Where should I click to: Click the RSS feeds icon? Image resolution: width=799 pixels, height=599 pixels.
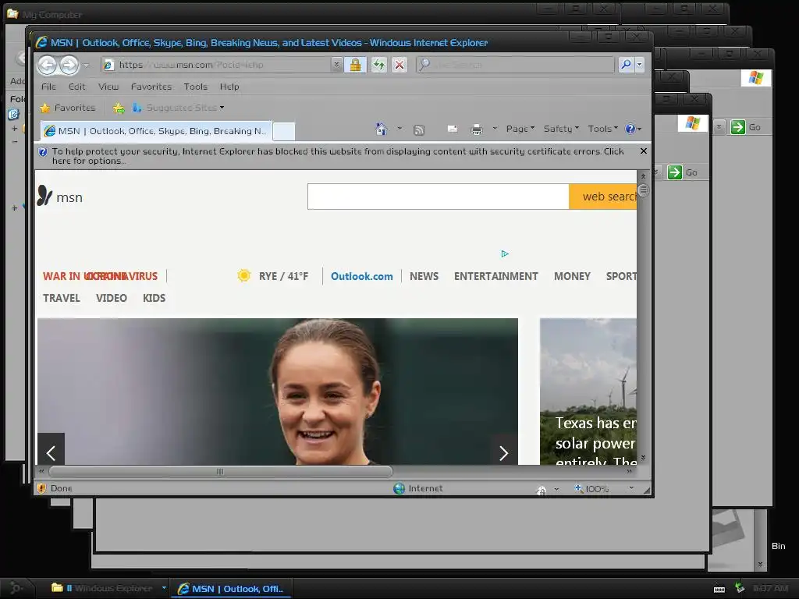pos(419,130)
